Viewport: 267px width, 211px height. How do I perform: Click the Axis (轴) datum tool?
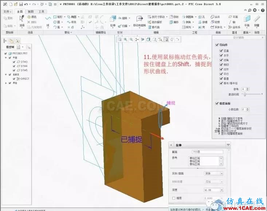(232, 22)
